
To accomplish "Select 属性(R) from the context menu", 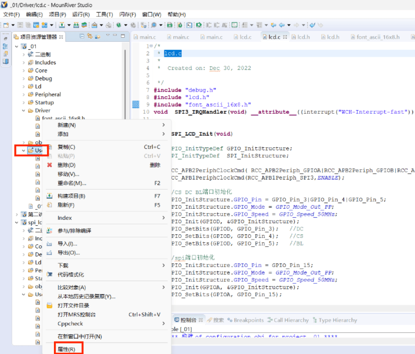I will coord(66,349).
